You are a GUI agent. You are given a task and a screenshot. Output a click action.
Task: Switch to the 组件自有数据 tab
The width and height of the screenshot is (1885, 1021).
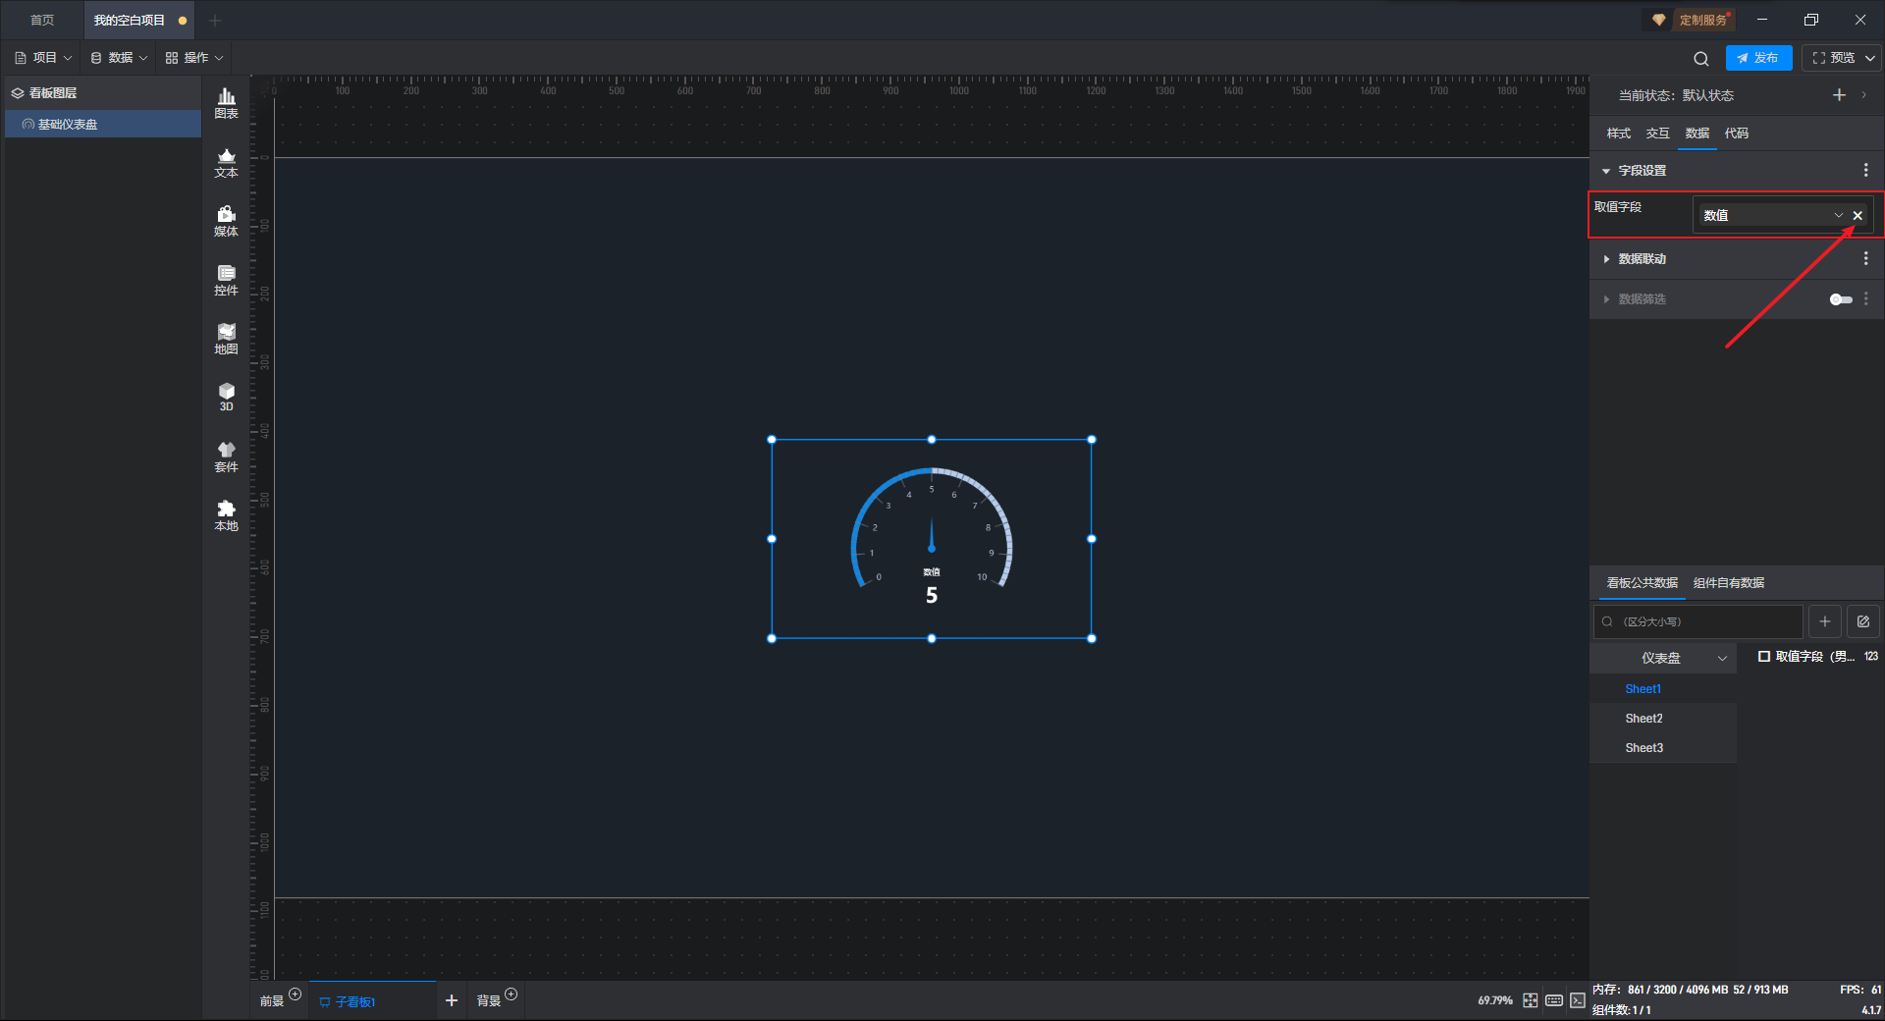coord(1729,583)
